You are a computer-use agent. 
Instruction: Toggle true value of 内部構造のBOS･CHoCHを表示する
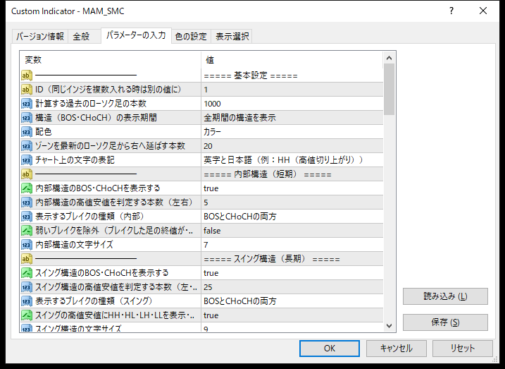click(292, 188)
